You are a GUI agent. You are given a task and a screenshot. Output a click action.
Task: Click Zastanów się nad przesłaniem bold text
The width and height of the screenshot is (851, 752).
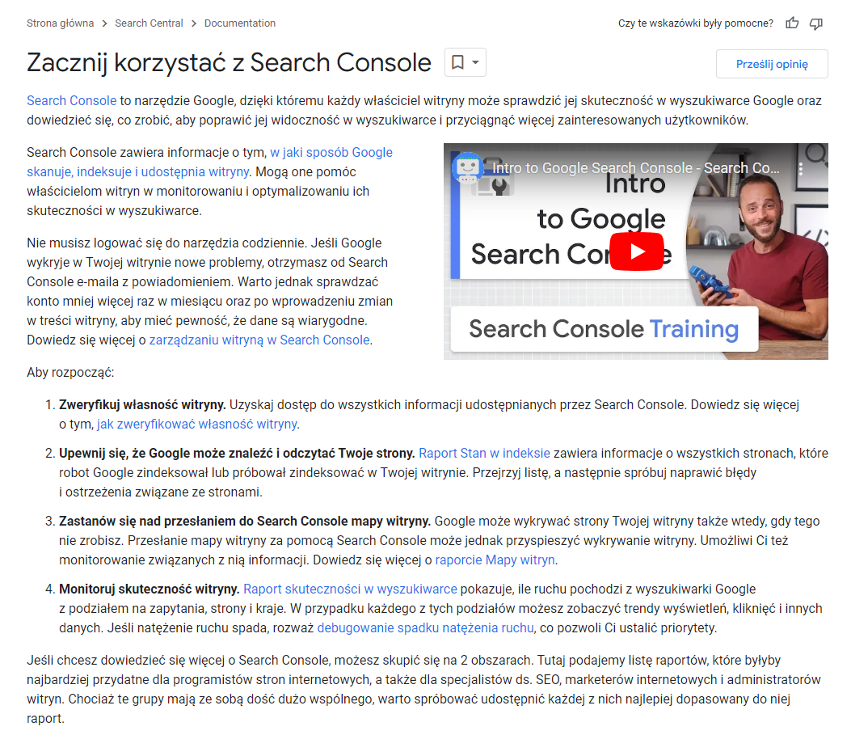[245, 522]
